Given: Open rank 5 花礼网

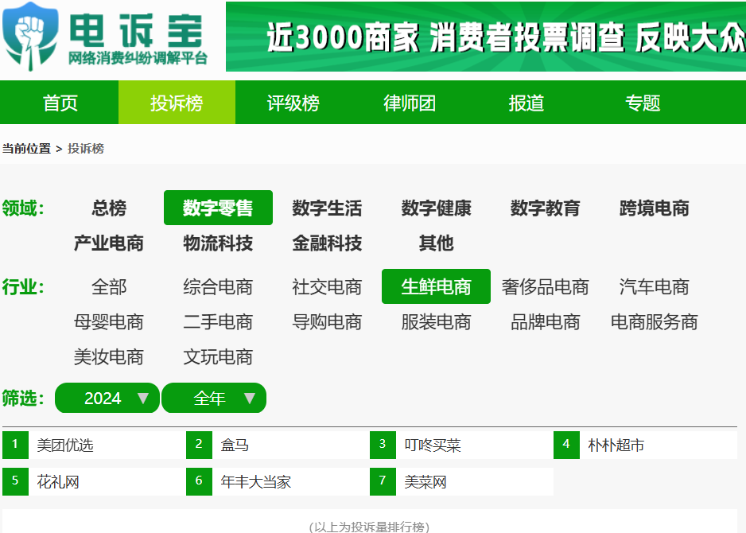Looking at the screenshot, I should click(x=94, y=481).
